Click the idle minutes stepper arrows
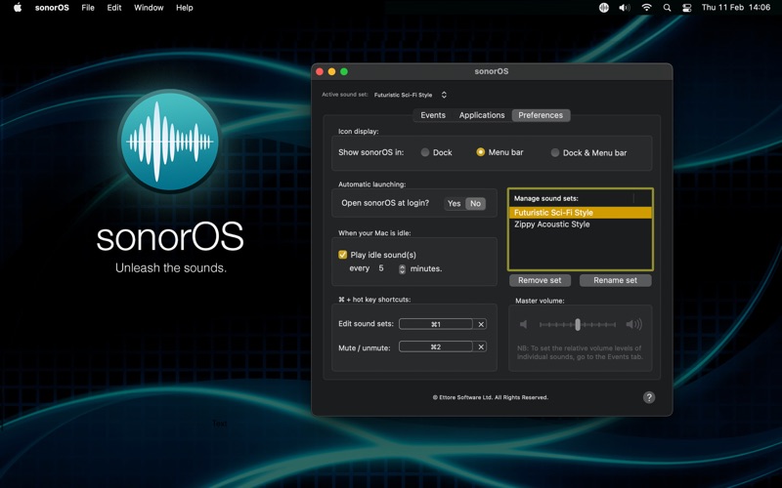782x488 pixels. pyautogui.click(x=402, y=268)
